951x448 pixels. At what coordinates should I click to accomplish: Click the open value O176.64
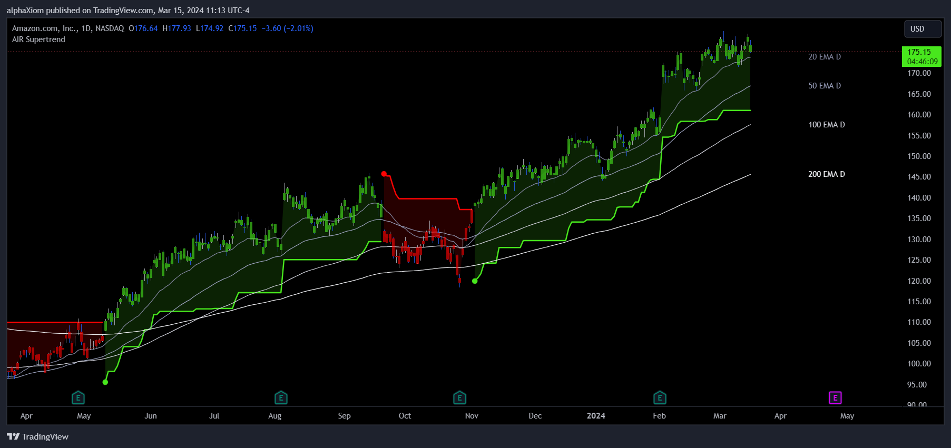143,28
